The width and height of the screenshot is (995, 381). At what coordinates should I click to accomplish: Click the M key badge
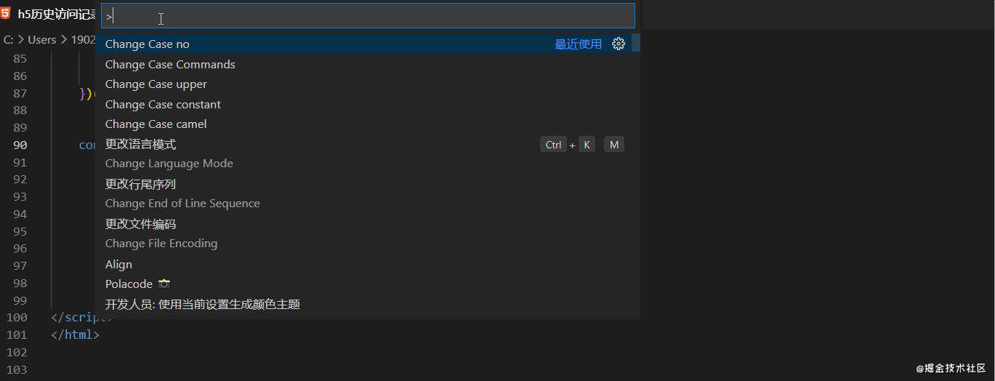pos(614,145)
